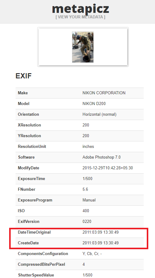Viewport: 155px width, 278px height.
Task: Click the ExifVersion 0220 value
Action: (x=87, y=221)
